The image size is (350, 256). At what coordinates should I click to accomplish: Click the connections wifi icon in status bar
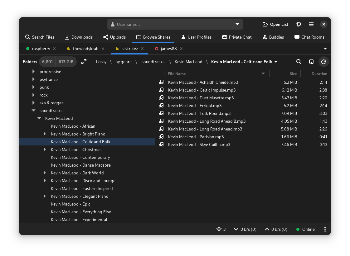219,229
